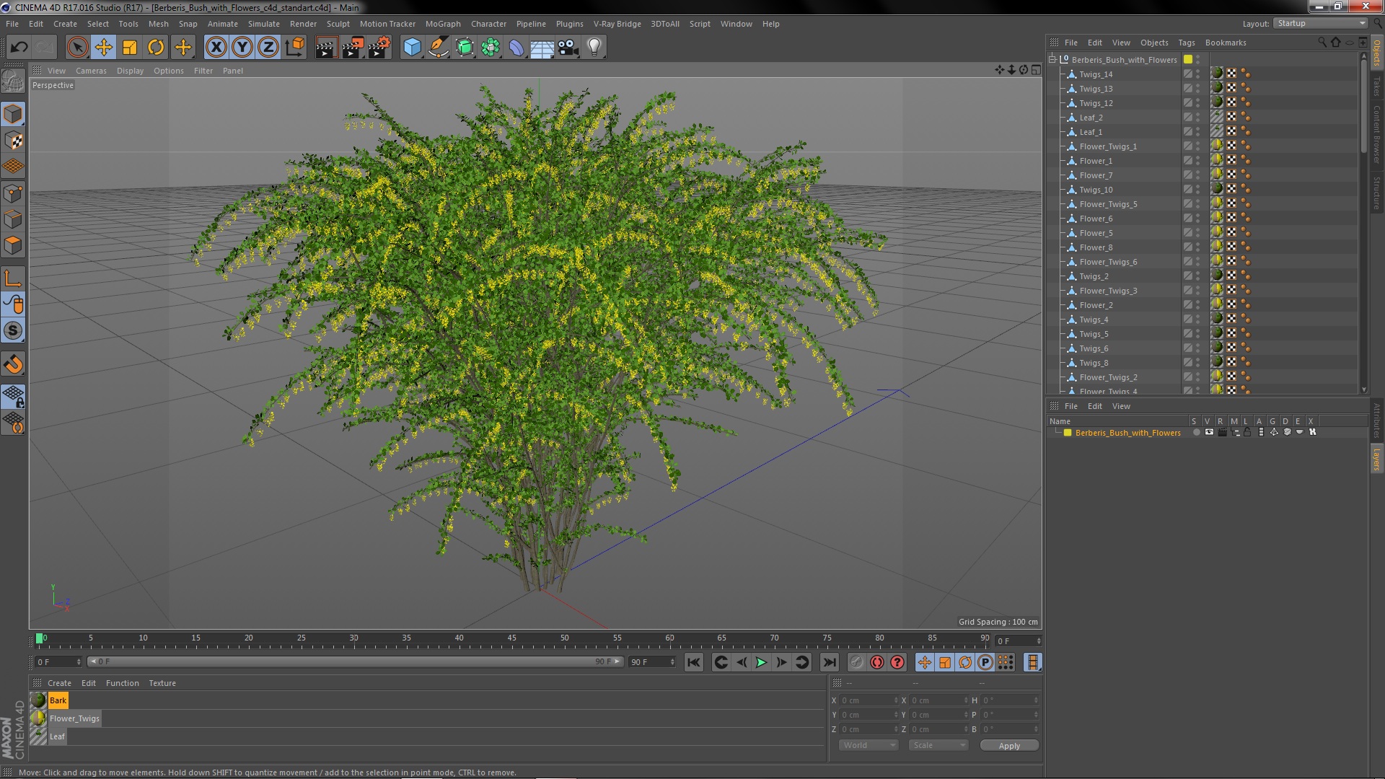The height and width of the screenshot is (779, 1385).
Task: Select the Rotate tool
Action: pos(156,48)
